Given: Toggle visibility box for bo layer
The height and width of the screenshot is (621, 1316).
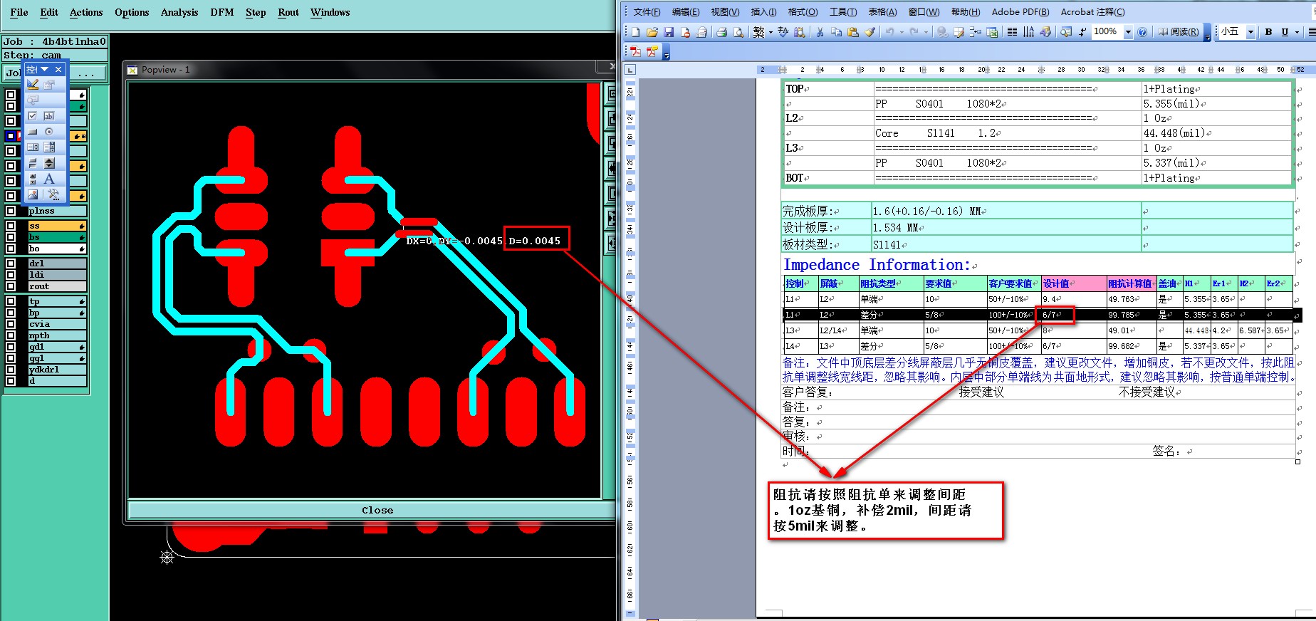Looking at the screenshot, I should pyautogui.click(x=11, y=249).
